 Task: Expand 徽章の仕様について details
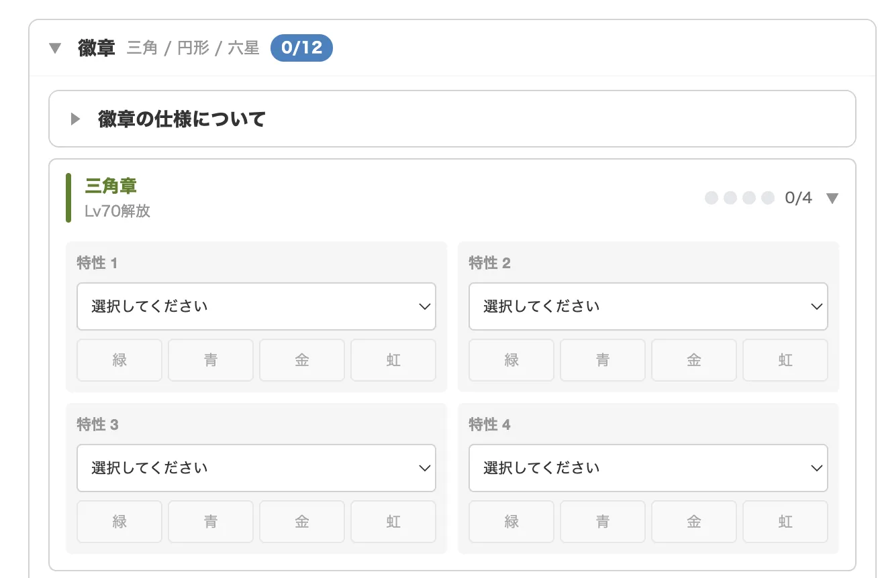click(x=76, y=119)
